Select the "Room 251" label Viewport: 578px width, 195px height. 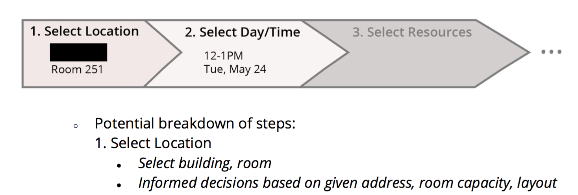[x=77, y=70]
